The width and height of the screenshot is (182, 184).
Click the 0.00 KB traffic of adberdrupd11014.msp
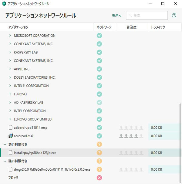pos(157,128)
